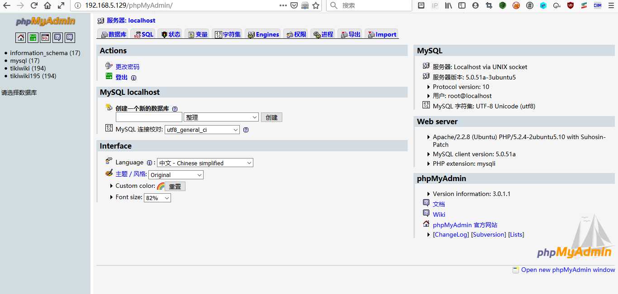Open help icon next to utf8_general_ci collation
The image size is (618, 294).
246,130
